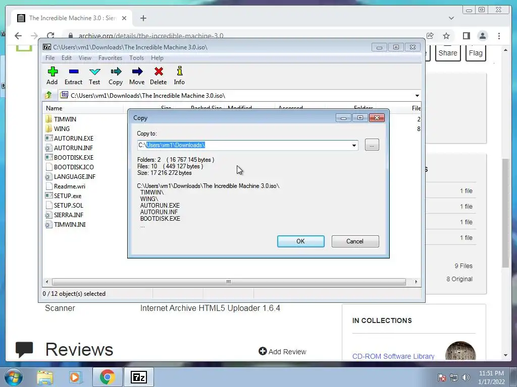Open a new Chrome tab
Screen dimensions: 517x387
click(143, 18)
